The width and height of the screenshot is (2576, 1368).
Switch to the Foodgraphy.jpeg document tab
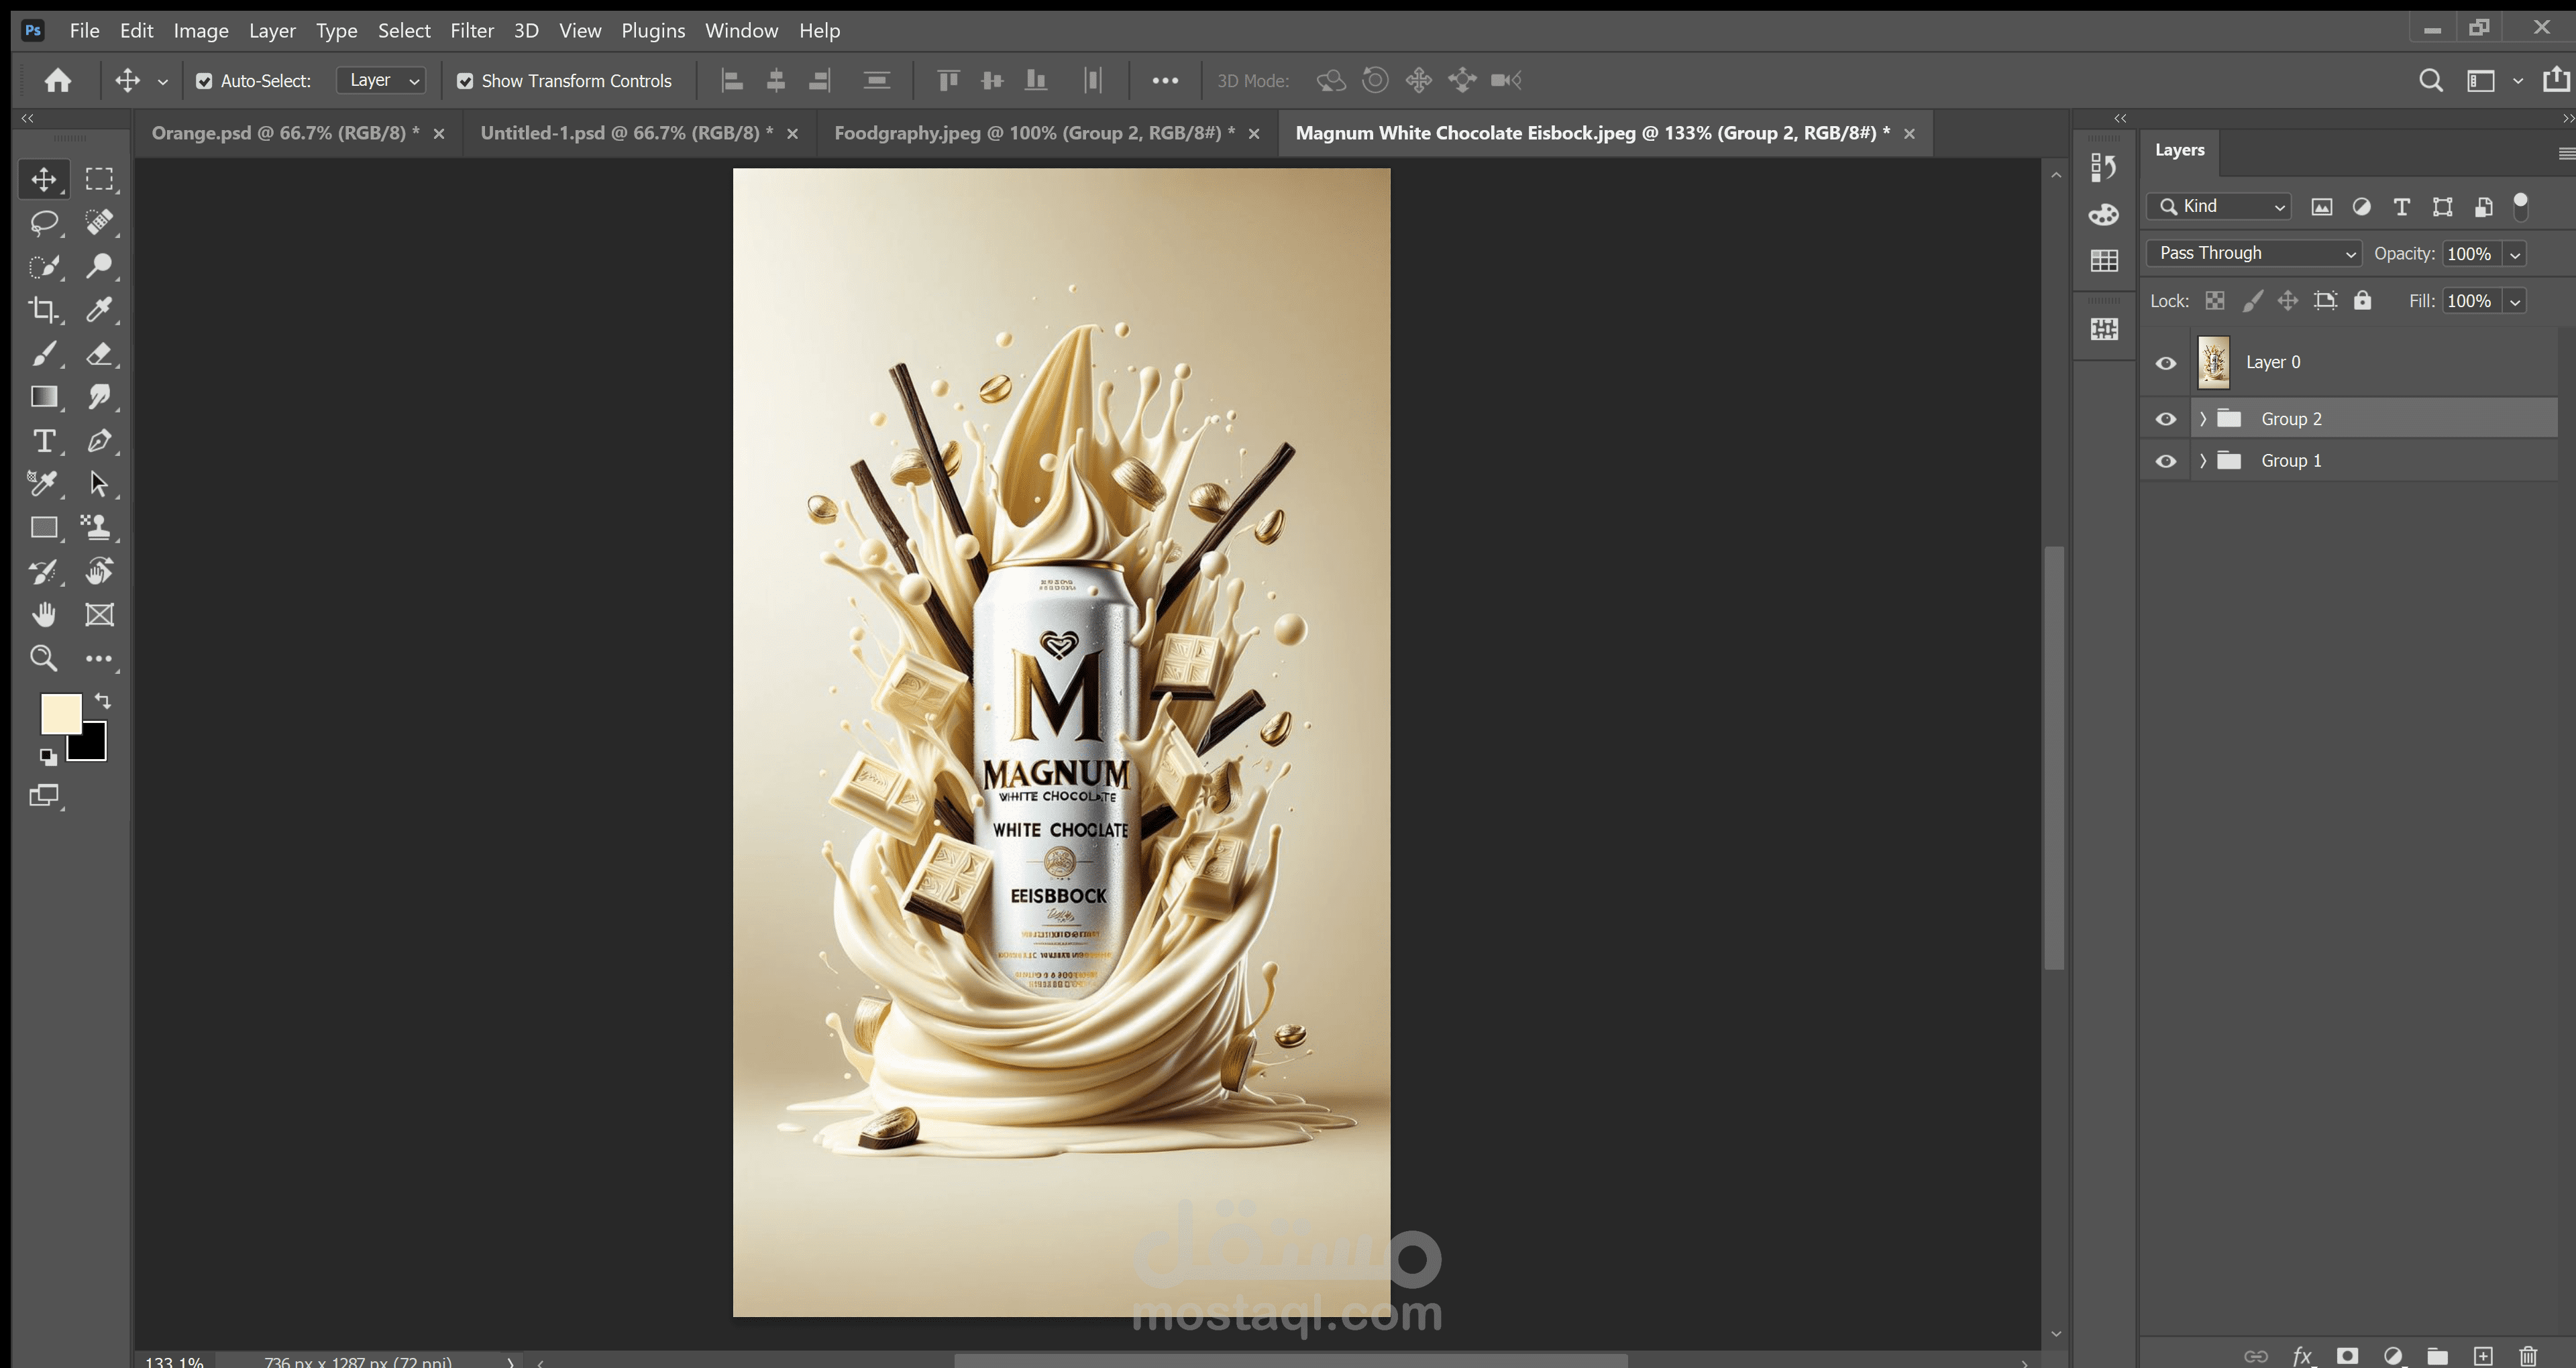tap(1033, 133)
